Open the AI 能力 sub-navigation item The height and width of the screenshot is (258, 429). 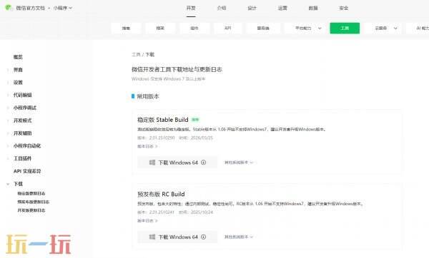tap(422, 28)
